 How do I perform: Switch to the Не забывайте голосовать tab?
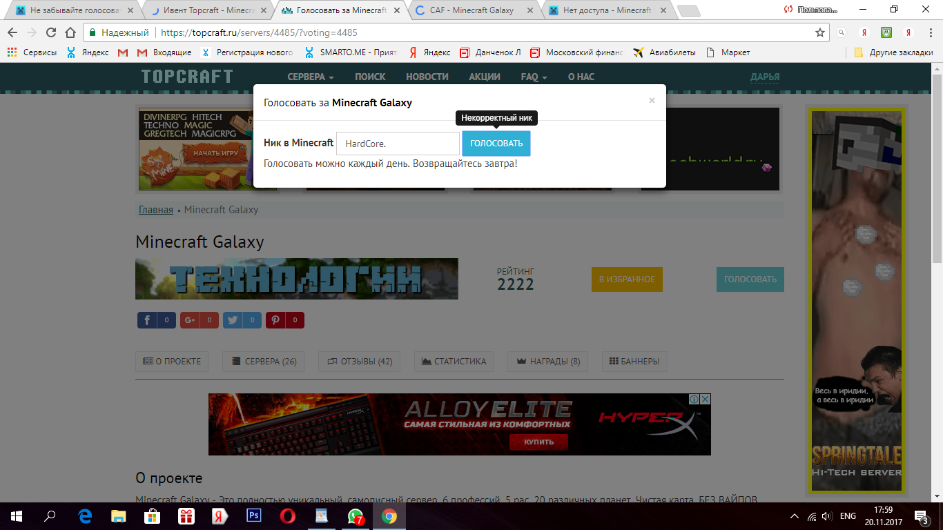tap(73, 10)
